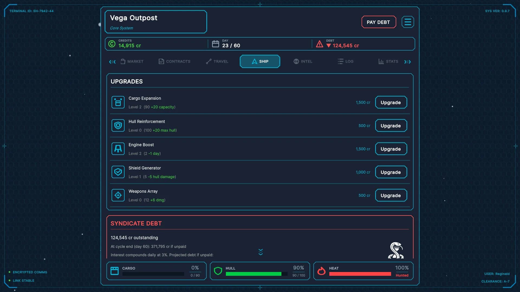Open the hamburger menu icon
This screenshot has width=520, height=292.
[408, 22]
